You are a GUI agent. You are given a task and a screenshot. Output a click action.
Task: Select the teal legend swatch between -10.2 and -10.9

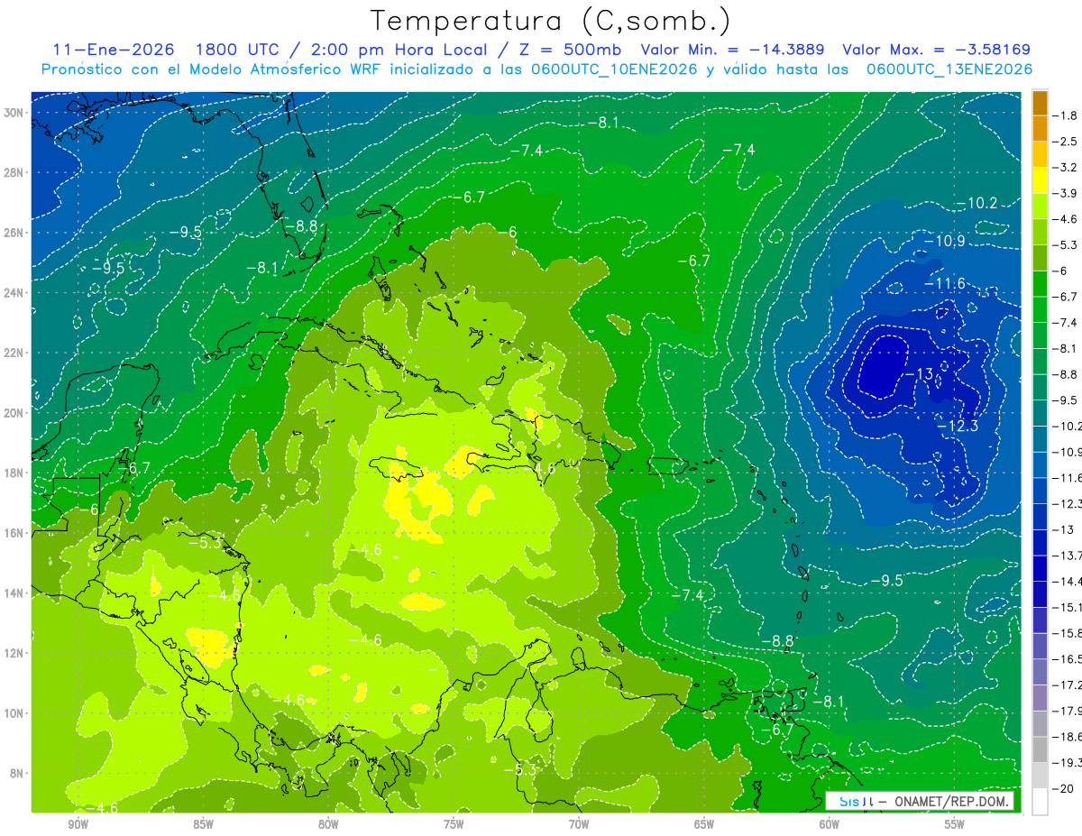[1040, 438]
